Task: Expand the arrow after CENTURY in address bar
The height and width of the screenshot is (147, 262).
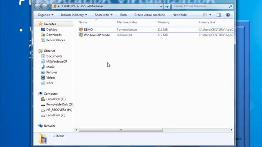Action: pyautogui.click(x=78, y=7)
